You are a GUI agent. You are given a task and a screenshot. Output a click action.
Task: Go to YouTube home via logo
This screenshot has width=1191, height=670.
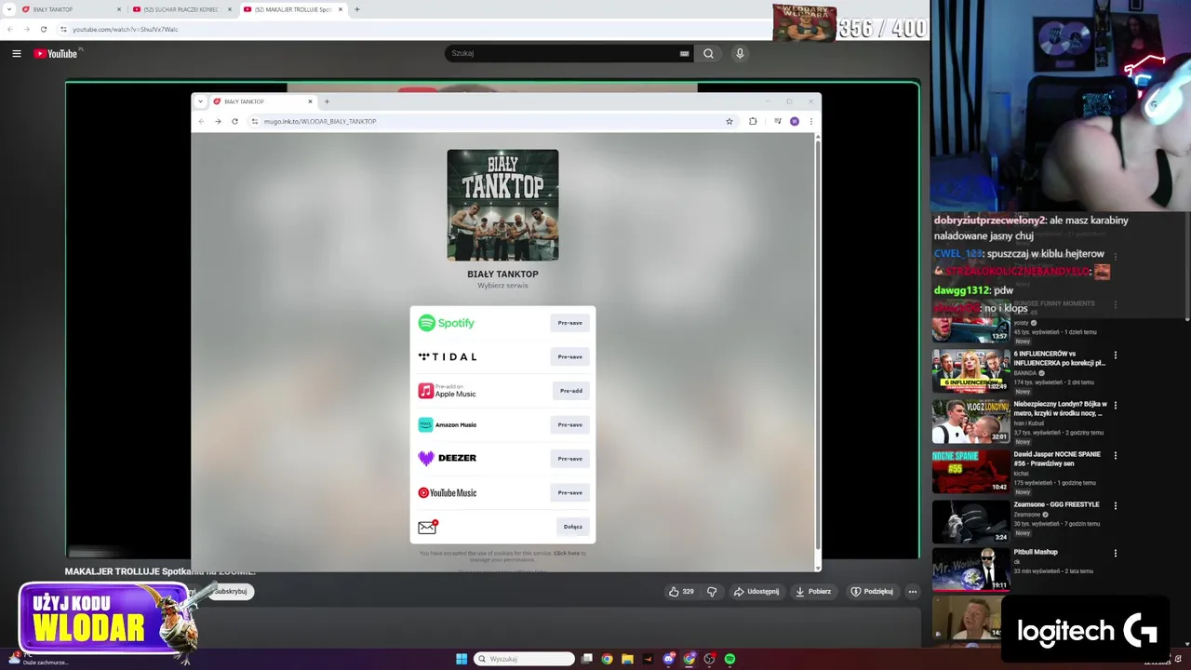click(x=58, y=53)
